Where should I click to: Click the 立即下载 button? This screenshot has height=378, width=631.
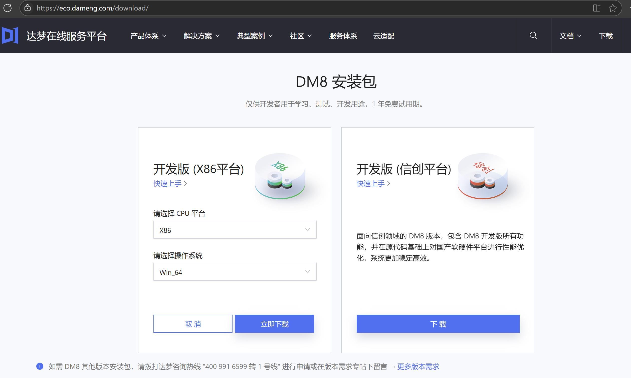click(274, 324)
